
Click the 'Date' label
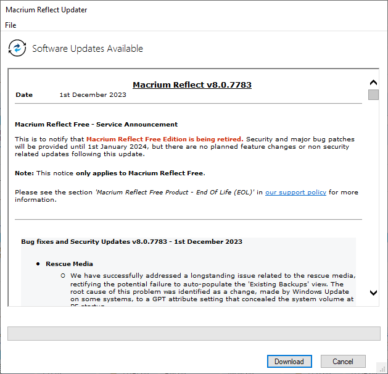click(x=24, y=95)
